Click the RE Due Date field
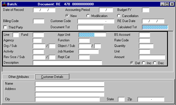The width and height of the screenshot is (176, 105). [x=153, y=21]
